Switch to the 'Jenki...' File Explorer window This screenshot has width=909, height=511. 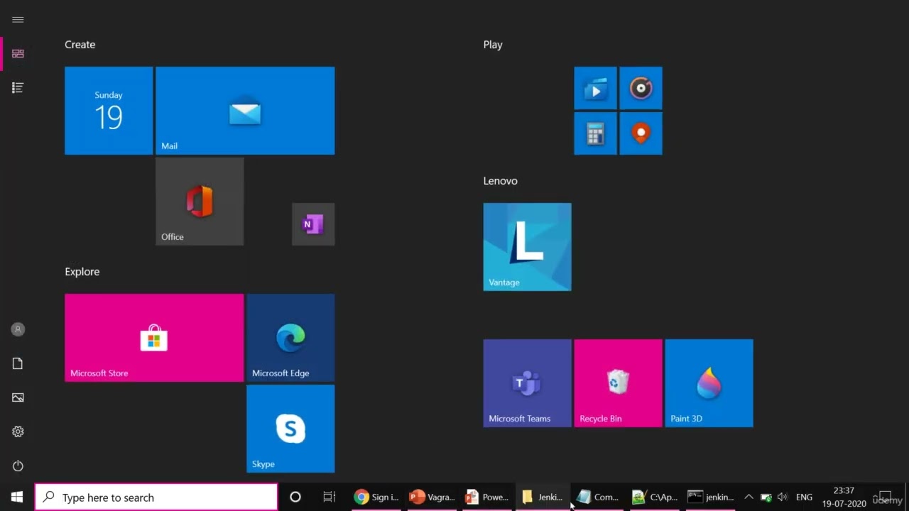point(543,497)
